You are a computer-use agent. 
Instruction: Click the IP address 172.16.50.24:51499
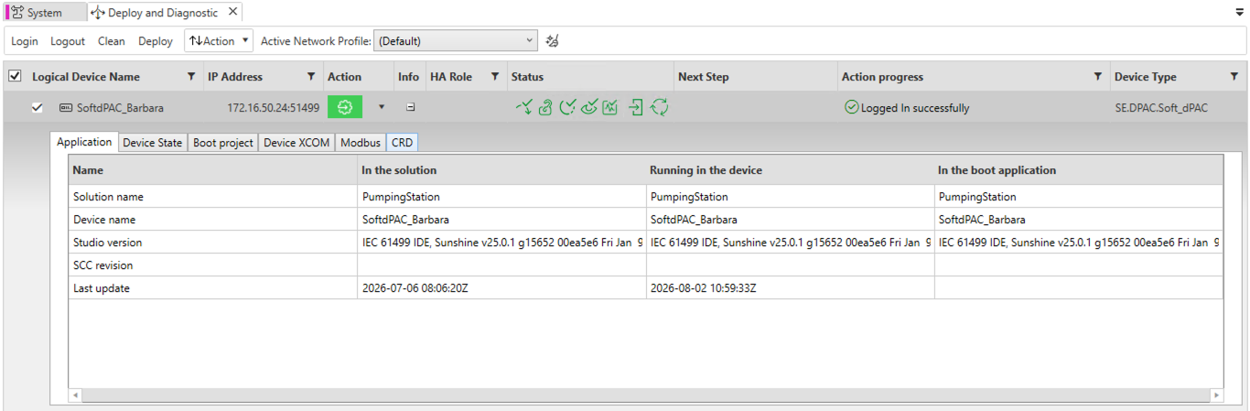pyautogui.click(x=273, y=108)
